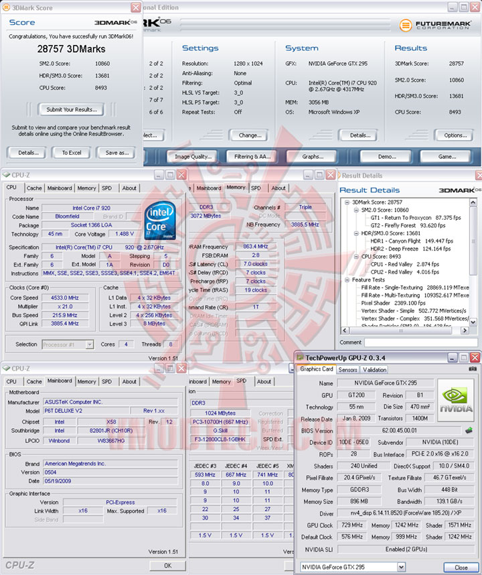Open Memory tab in CPU-Z Motherboard window
This screenshot has width=482, height=575.
86,382
